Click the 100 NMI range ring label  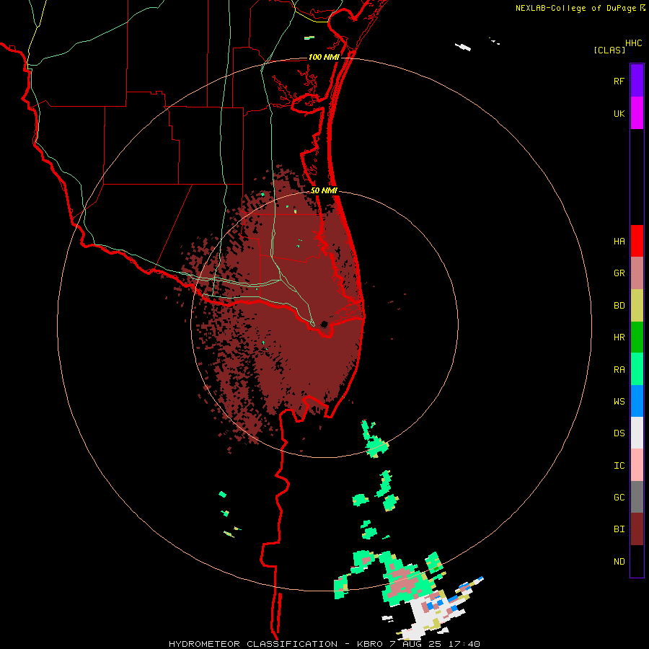point(324,57)
